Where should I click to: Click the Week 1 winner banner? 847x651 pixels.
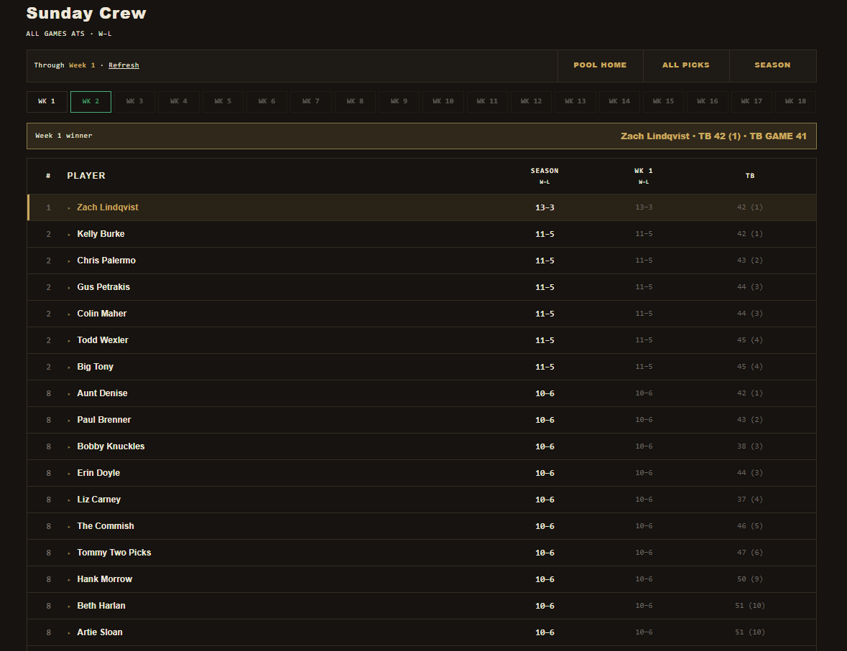(x=421, y=136)
